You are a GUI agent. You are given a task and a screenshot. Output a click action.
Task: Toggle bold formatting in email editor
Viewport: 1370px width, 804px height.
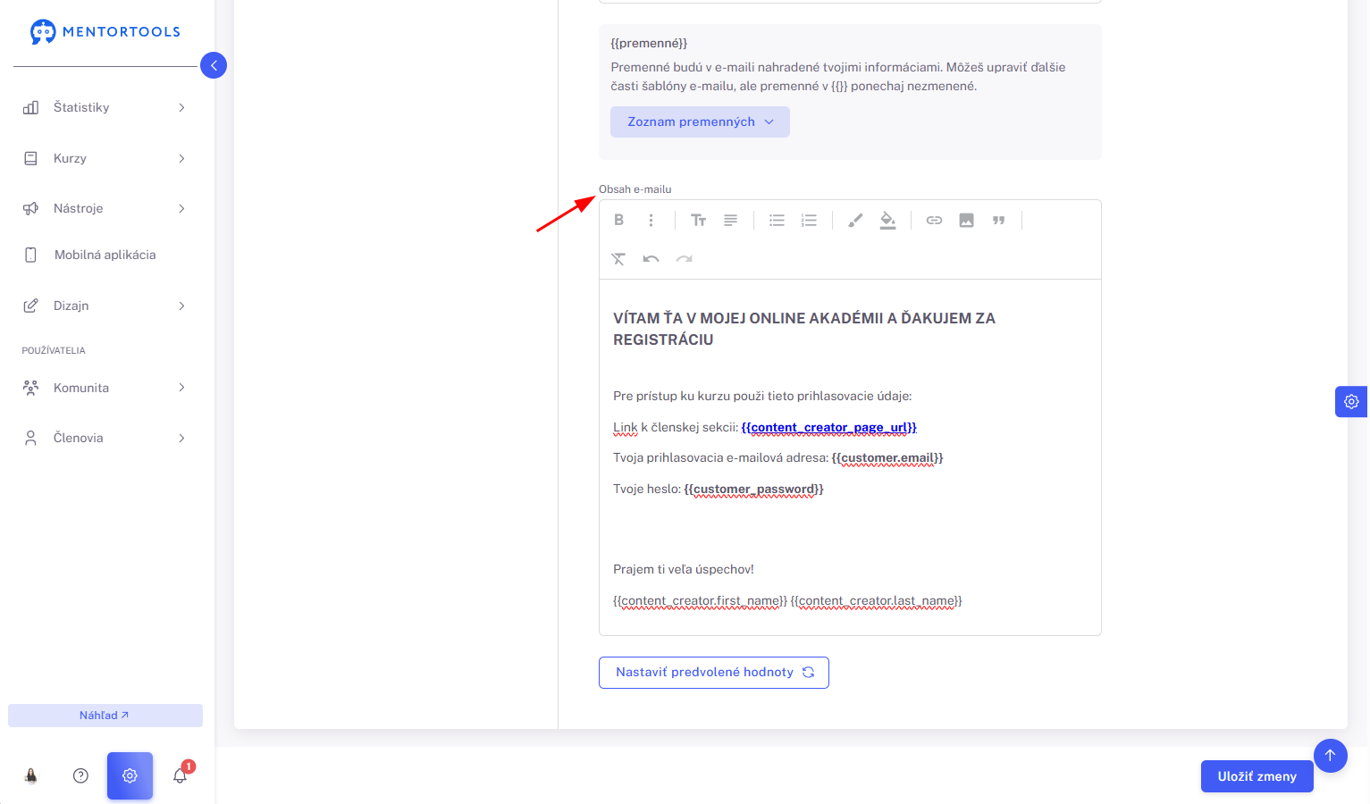point(618,220)
